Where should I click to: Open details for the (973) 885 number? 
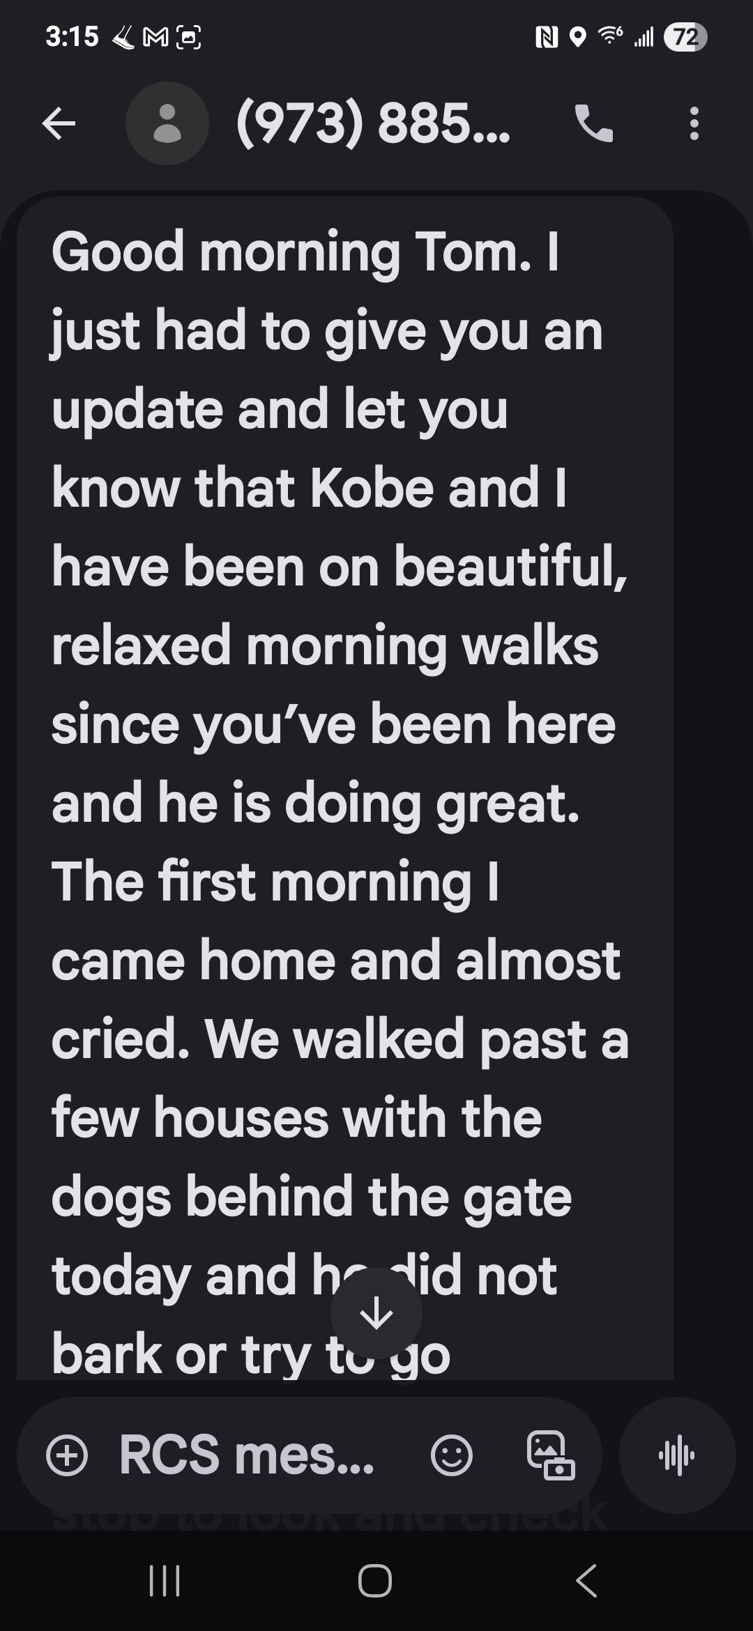click(373, 123)
